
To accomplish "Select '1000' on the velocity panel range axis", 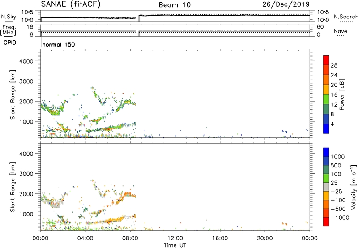I will point(26,214).
